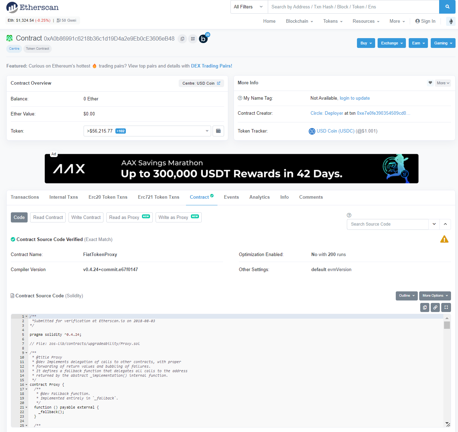Click the magnifier search button
This screenshot has width=458, height=432.
(447, 7)
